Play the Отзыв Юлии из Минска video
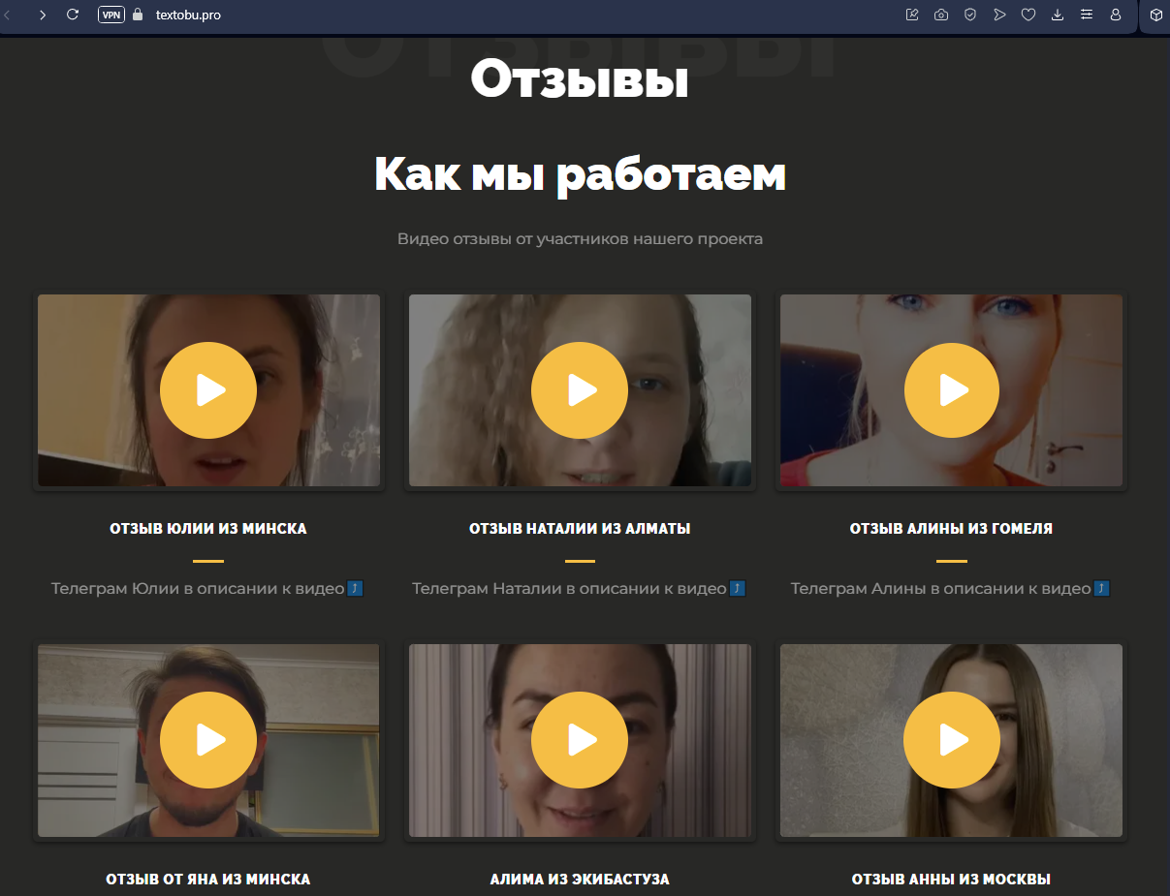 (x=208, y=389)
